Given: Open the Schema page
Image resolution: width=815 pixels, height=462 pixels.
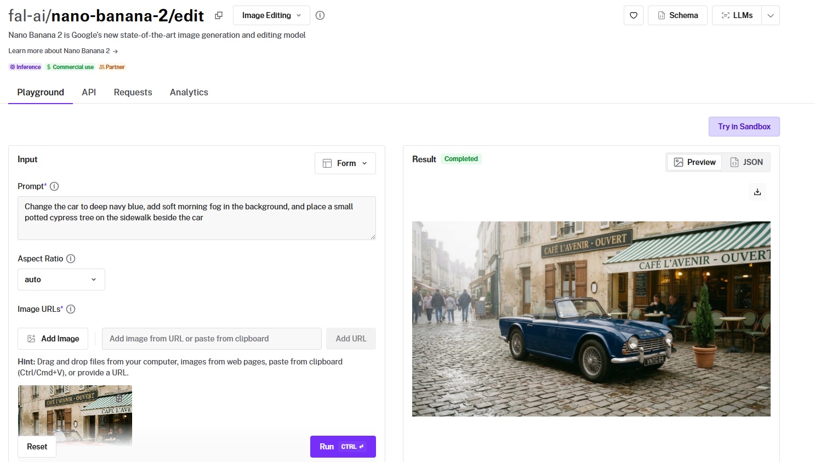Looking at the screenshot, I should point(677,15).
